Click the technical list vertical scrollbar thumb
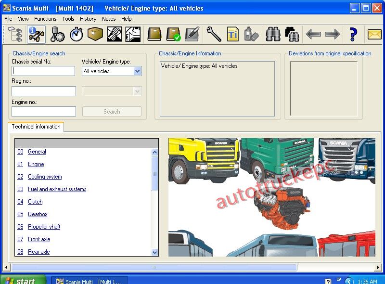385x284 pixels. click(154, 174)
